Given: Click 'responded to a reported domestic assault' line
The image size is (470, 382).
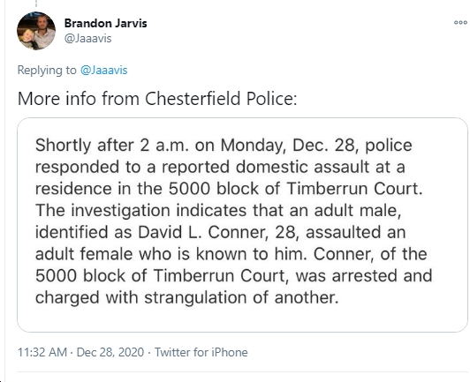Looking at the screenshot, I should pos(220,167).
